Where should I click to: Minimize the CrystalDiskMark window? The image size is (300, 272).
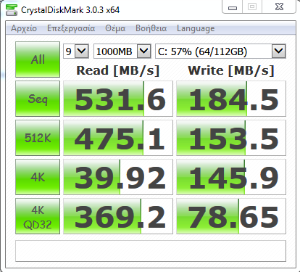coord(233,7)
